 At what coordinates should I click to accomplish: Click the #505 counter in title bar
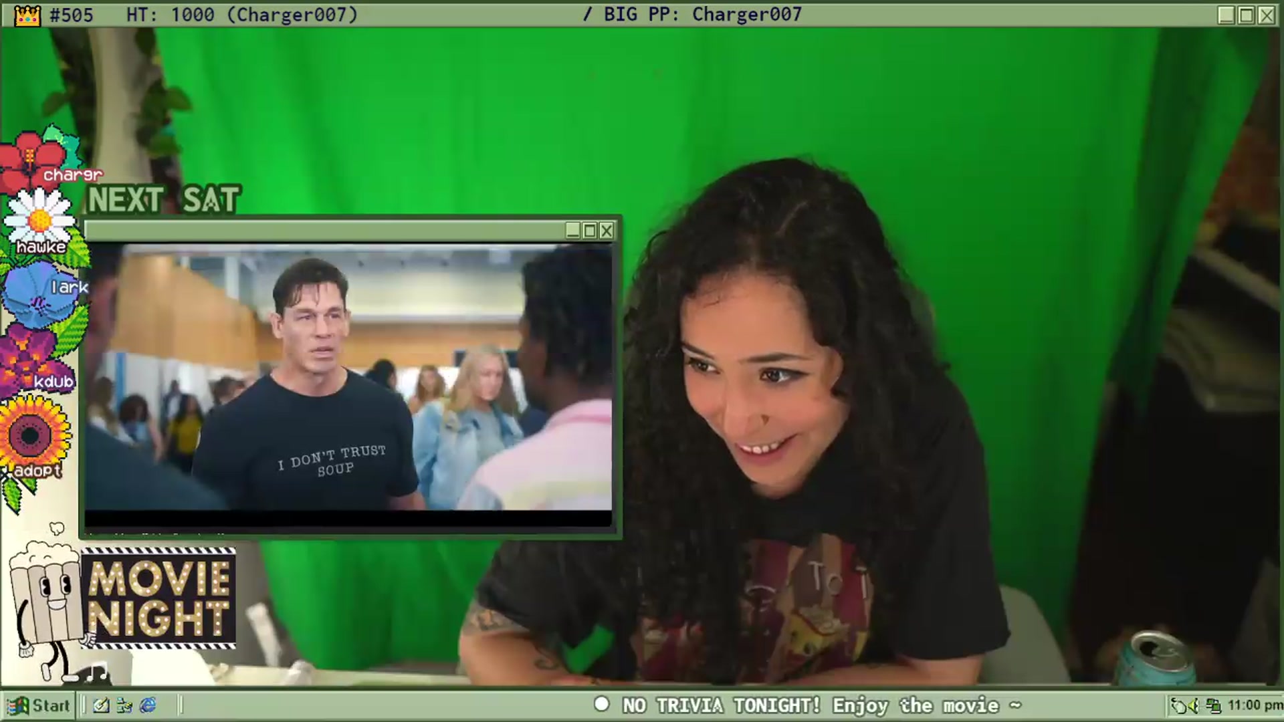(72, 15)
